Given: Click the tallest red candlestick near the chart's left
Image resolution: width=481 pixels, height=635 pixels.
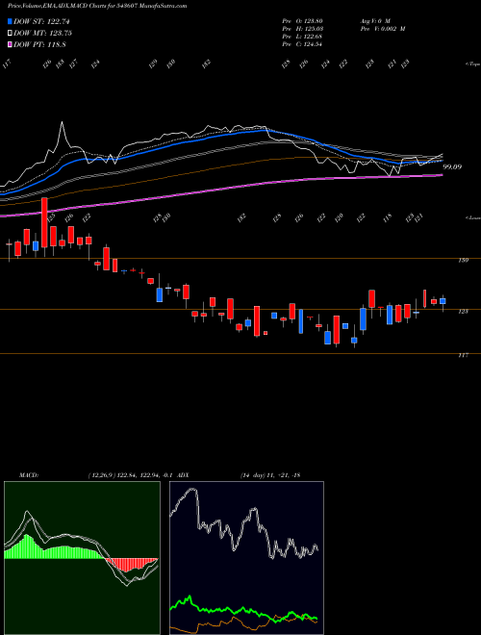Looking at the screenshot, I should click(x=44, y=222).
